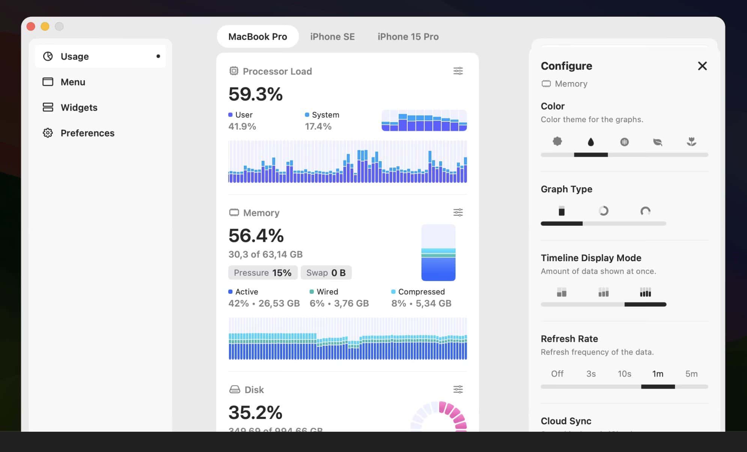The image size is (747, 452).
Task: Click the Widgets stacked icon in sidebar
Action: pos(48,107)
